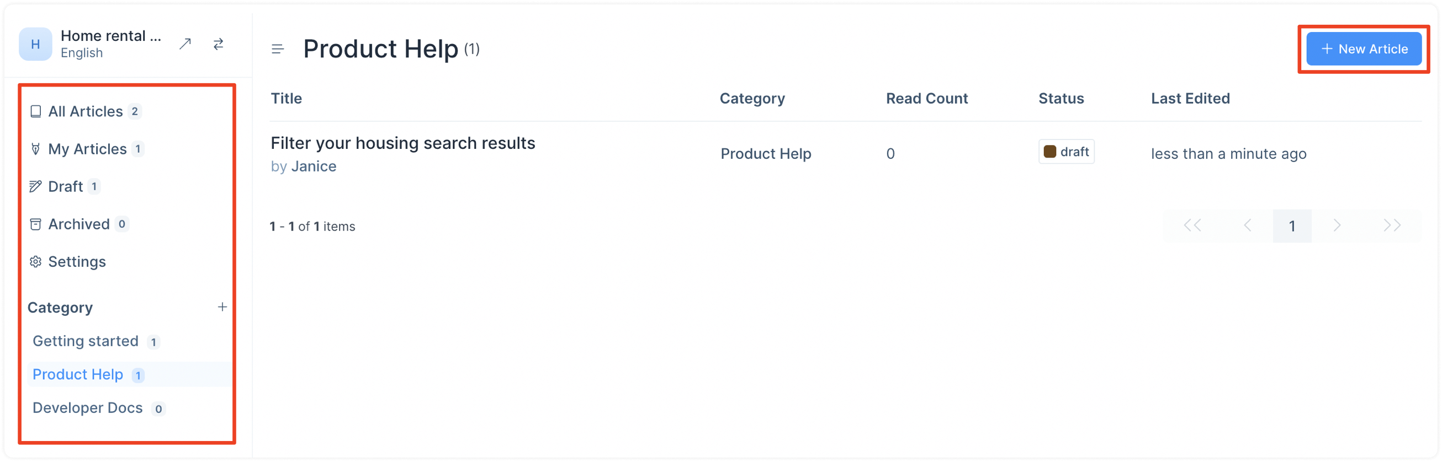Select the Getting started category
The image size is (1442, 462).
(96, 341)
